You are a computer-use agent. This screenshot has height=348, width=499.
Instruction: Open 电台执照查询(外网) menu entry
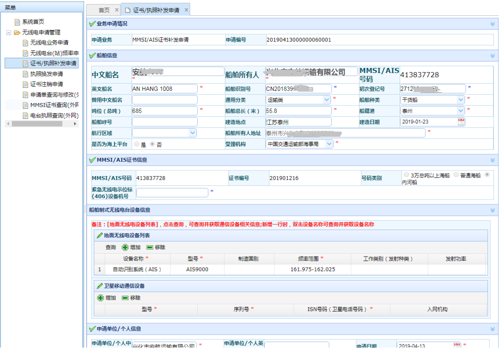tap(55, 115)
